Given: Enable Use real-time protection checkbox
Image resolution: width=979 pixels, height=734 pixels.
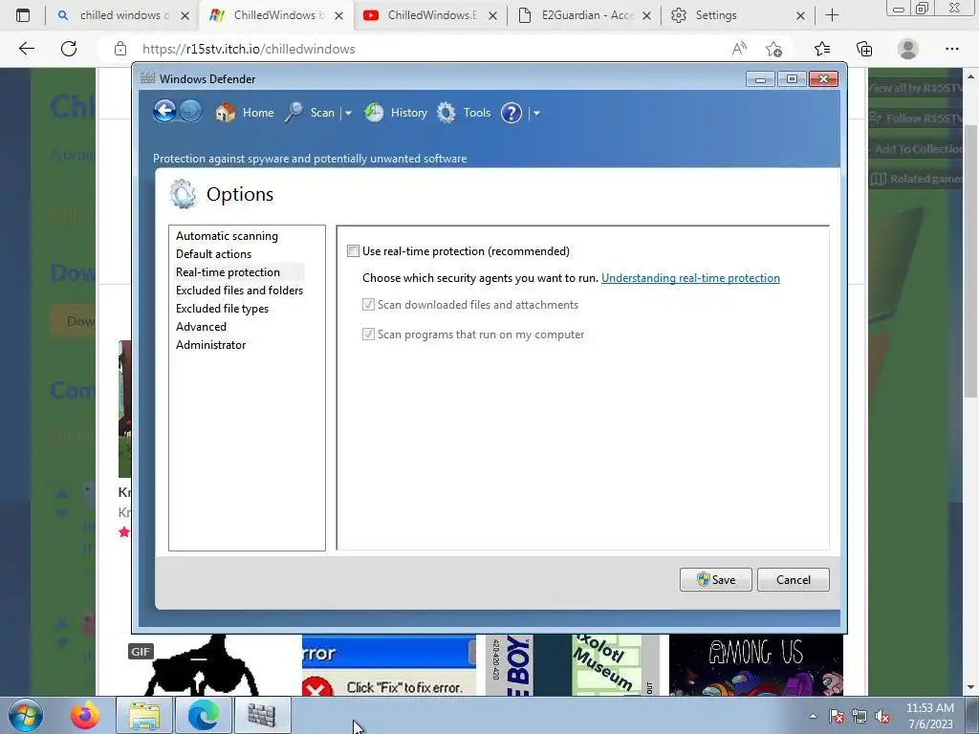Looking at the screenshot, I should coord(354,251).
